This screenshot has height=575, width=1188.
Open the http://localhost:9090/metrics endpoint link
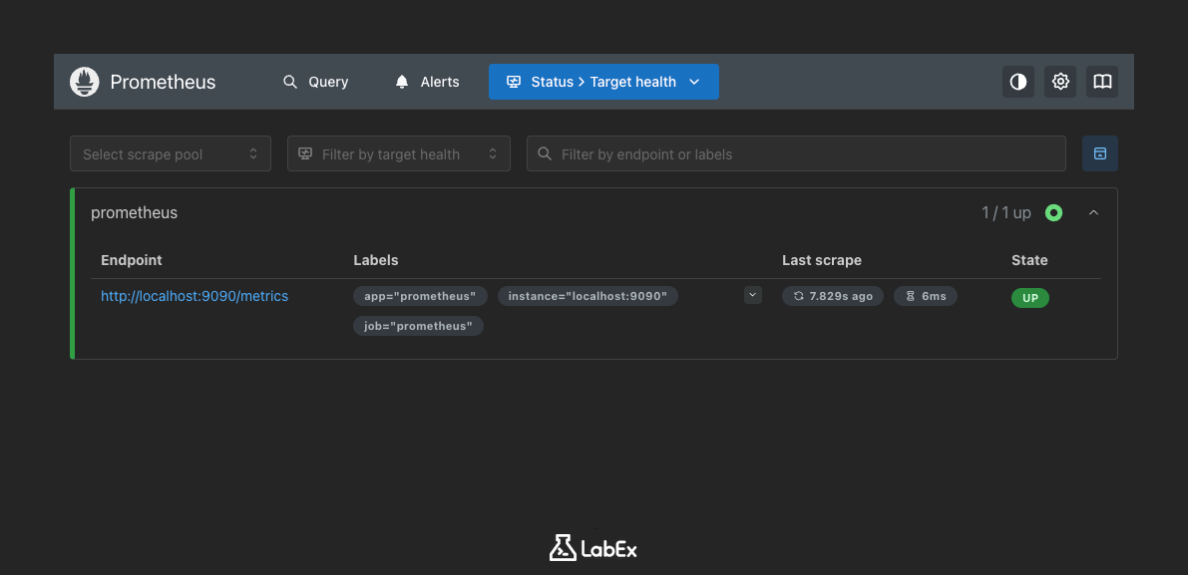[194, 296]
